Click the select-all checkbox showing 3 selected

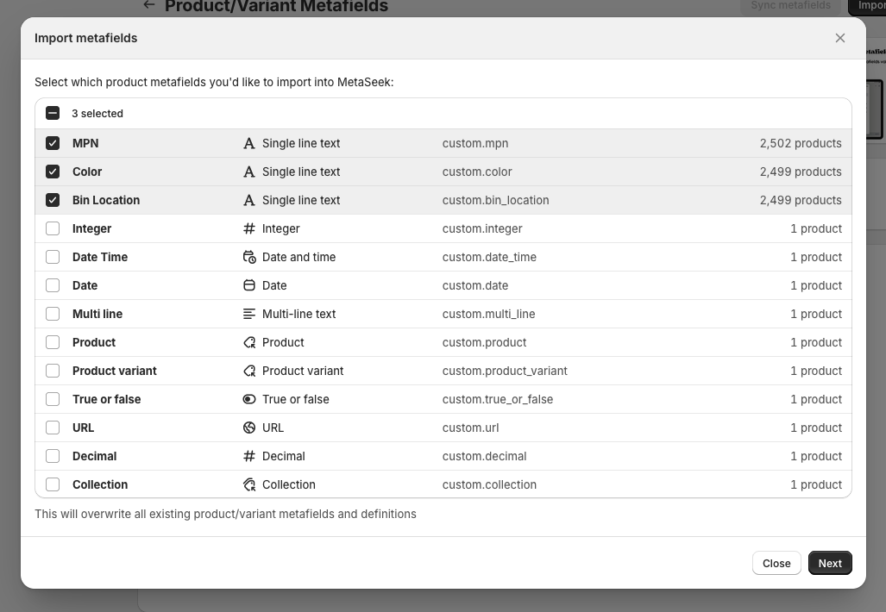(53, 113)
